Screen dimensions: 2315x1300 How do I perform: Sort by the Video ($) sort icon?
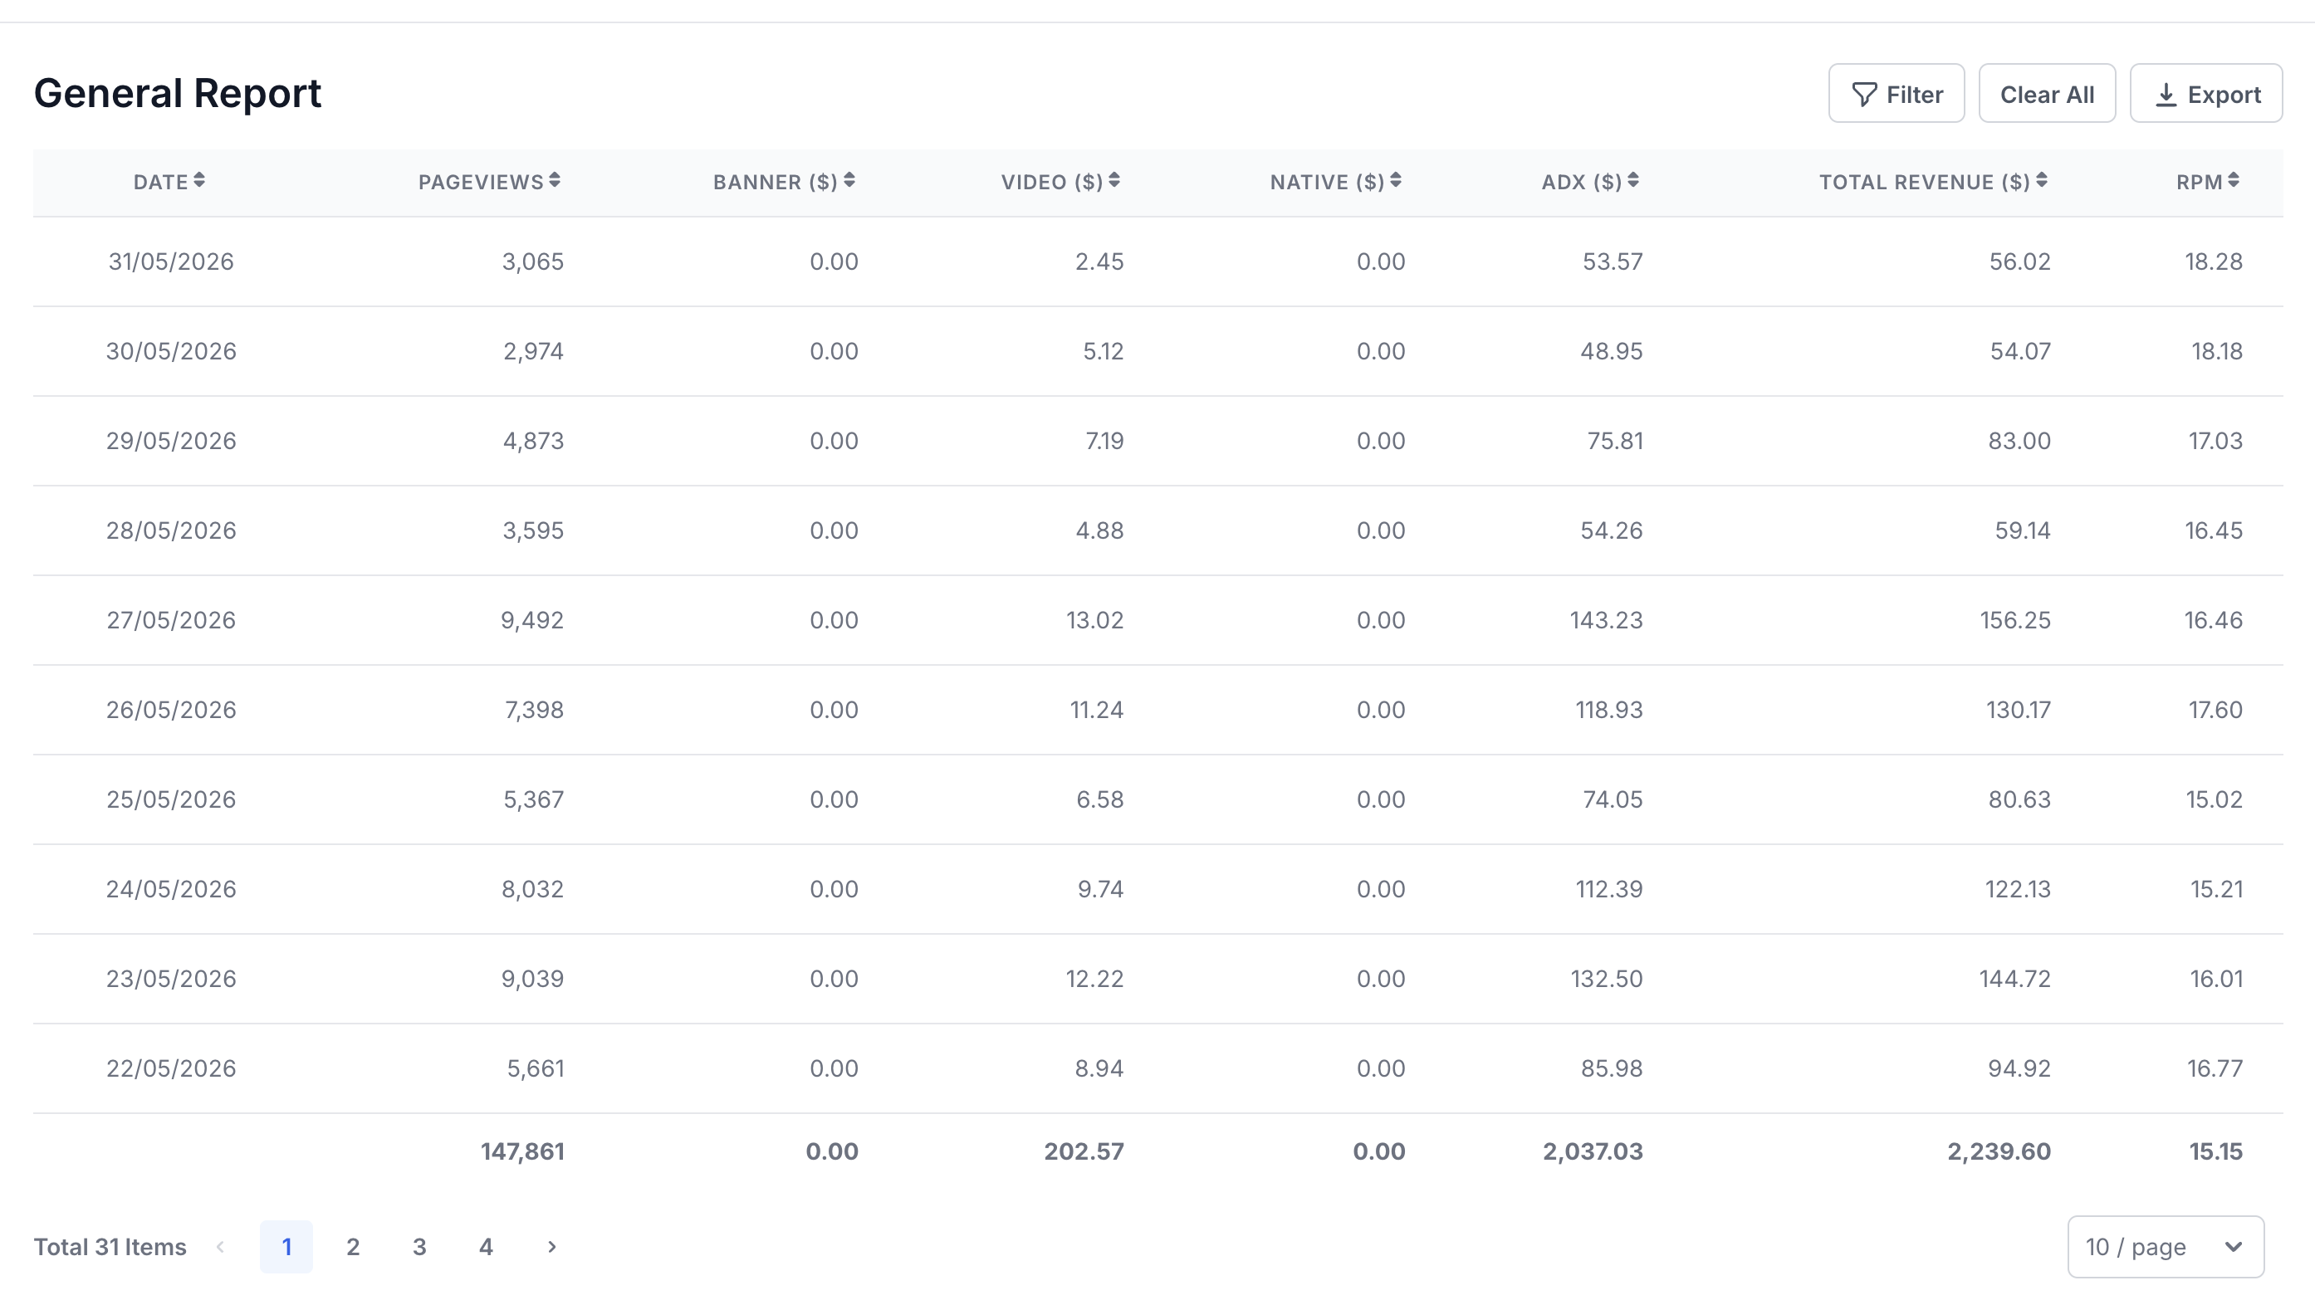click(1114, 181)
